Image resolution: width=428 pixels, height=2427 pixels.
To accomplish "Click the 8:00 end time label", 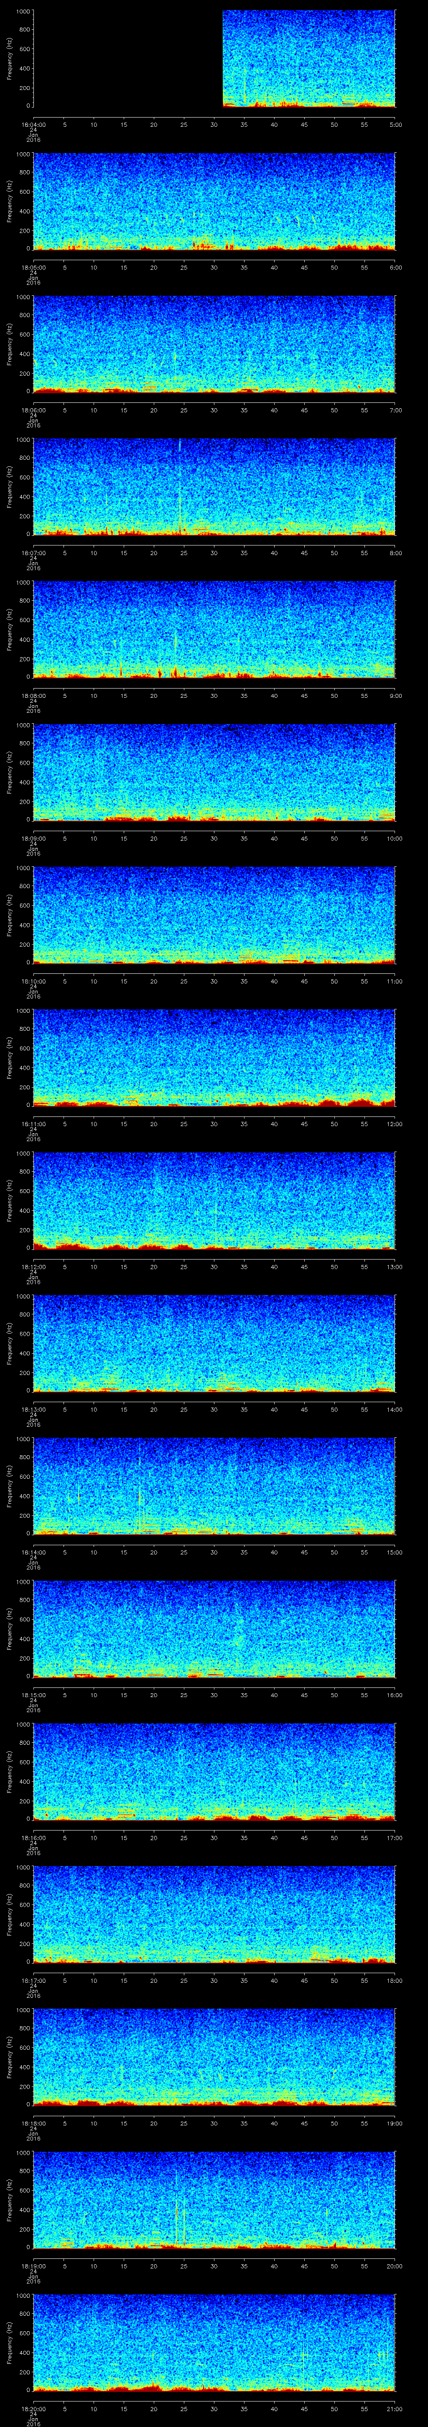I will click(395, 552).
